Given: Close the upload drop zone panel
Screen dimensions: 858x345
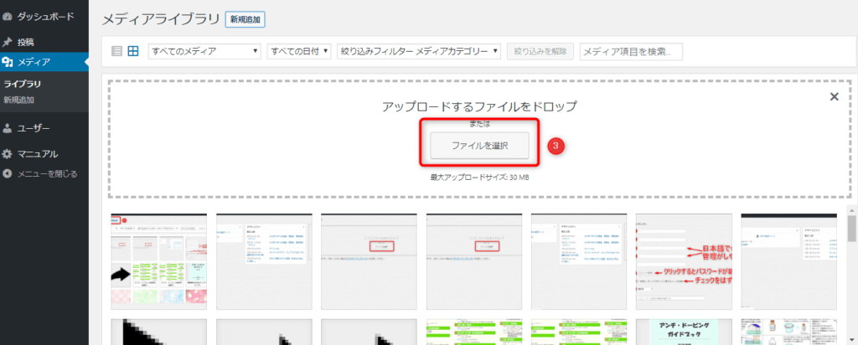Looking at the screenshot, I should pos(834,96).
